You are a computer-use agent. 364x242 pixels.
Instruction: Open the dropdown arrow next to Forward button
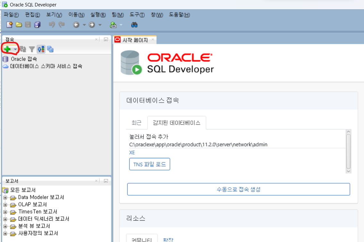click(x=100, y=25)
